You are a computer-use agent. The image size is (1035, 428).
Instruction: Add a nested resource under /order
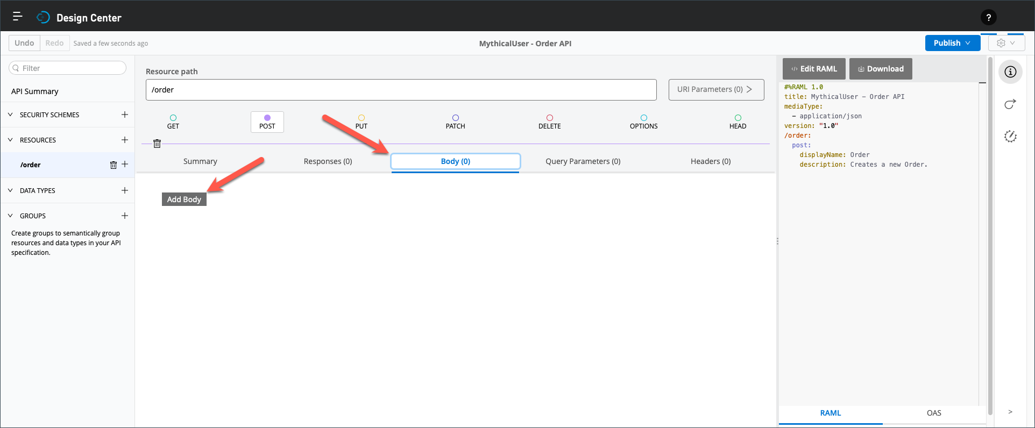coord(125,165)
